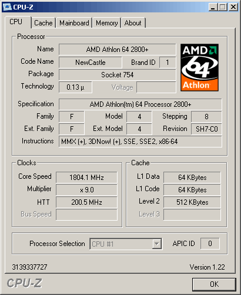This screenshot has height=295, width=241.
Task: Minimize the CPU-Z window
Action: [x=213, y=7]
